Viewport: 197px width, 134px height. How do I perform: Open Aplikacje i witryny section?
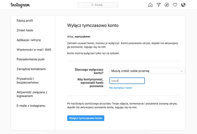pos(29,40)
